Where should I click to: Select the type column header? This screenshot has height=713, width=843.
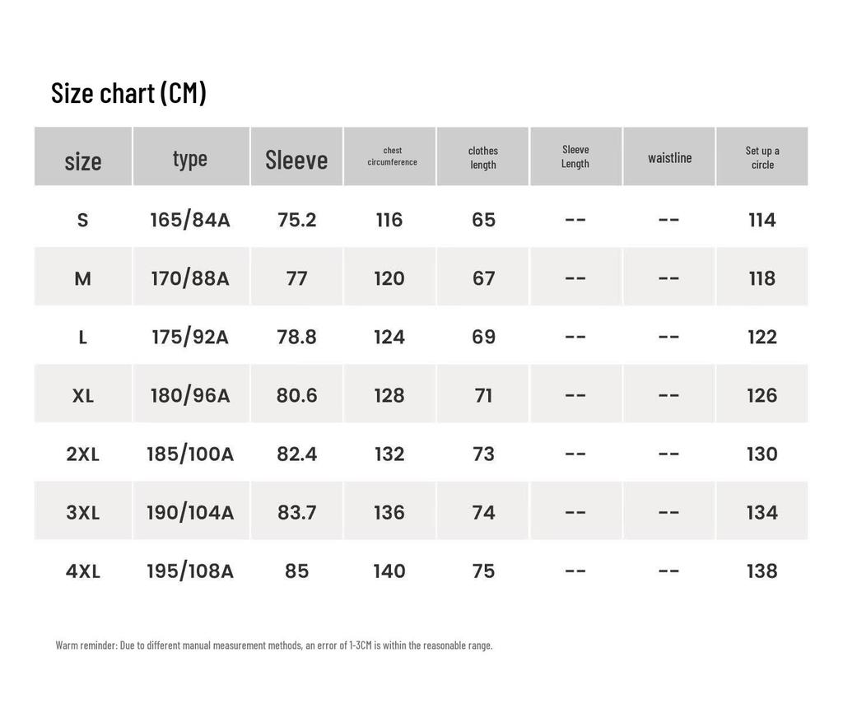click(x=190, y=159)
